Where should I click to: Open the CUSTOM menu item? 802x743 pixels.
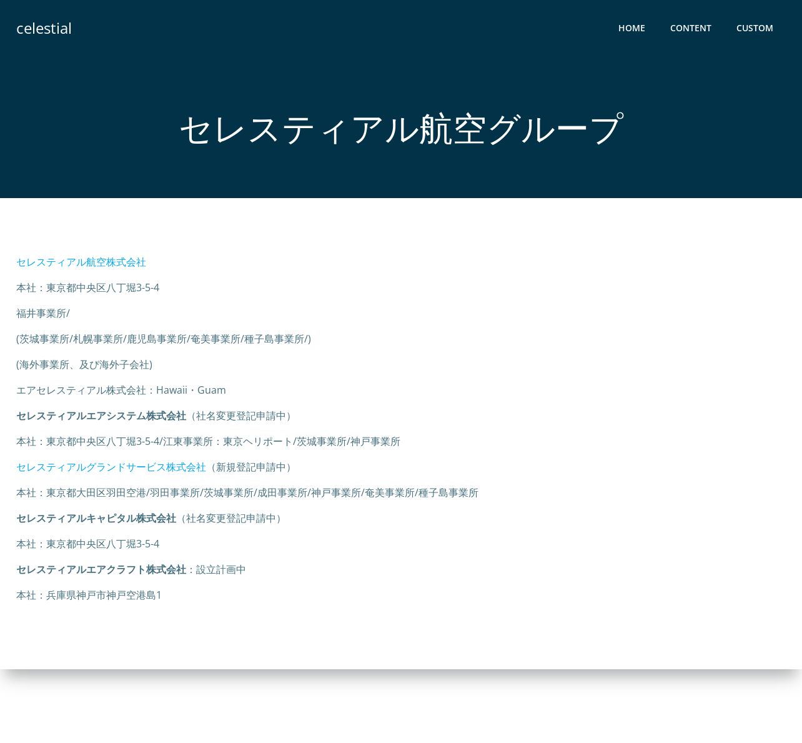tap(755, 28)
